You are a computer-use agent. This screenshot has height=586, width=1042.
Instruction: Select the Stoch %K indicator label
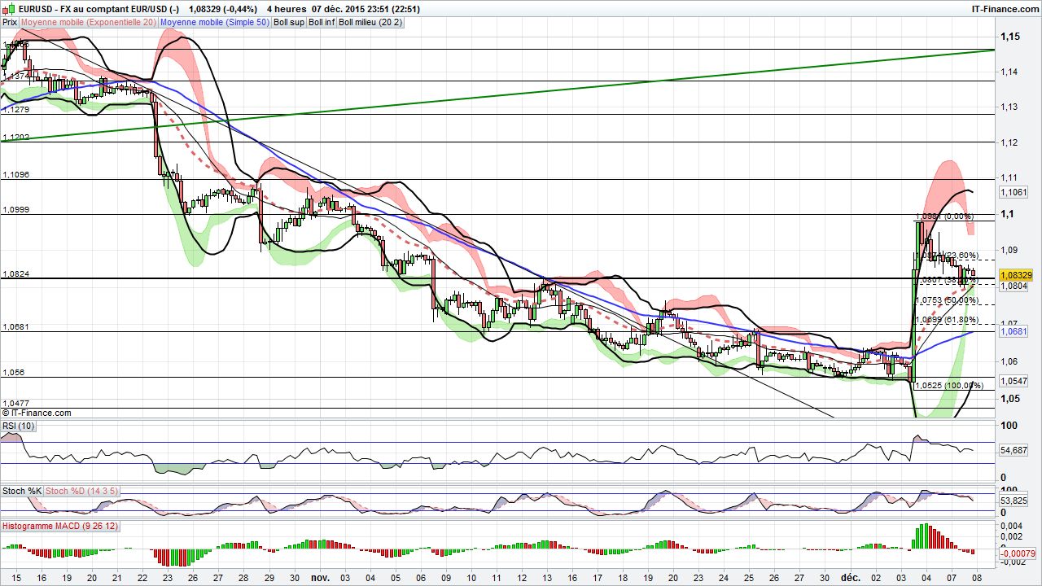click(x=20, y=491)
